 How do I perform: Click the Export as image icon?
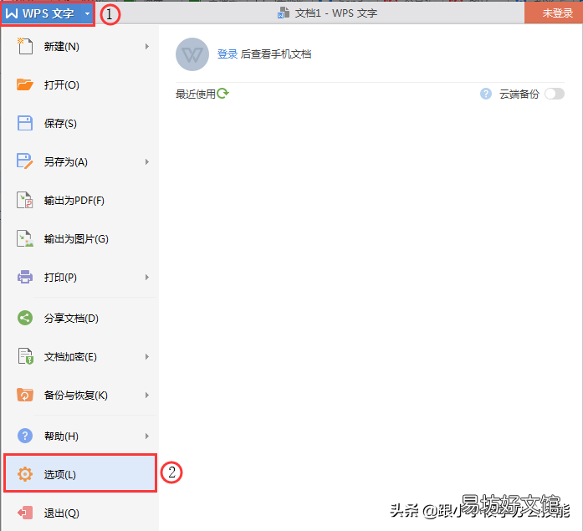click(x=25, y=238)
